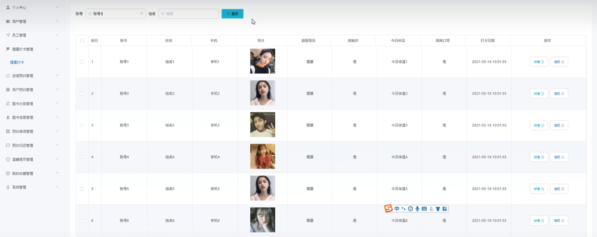The width and height of the screenshot is (597, 237).
Task: Toggle the select-all checkbox in table header
Action: click(x=82, y=40)
